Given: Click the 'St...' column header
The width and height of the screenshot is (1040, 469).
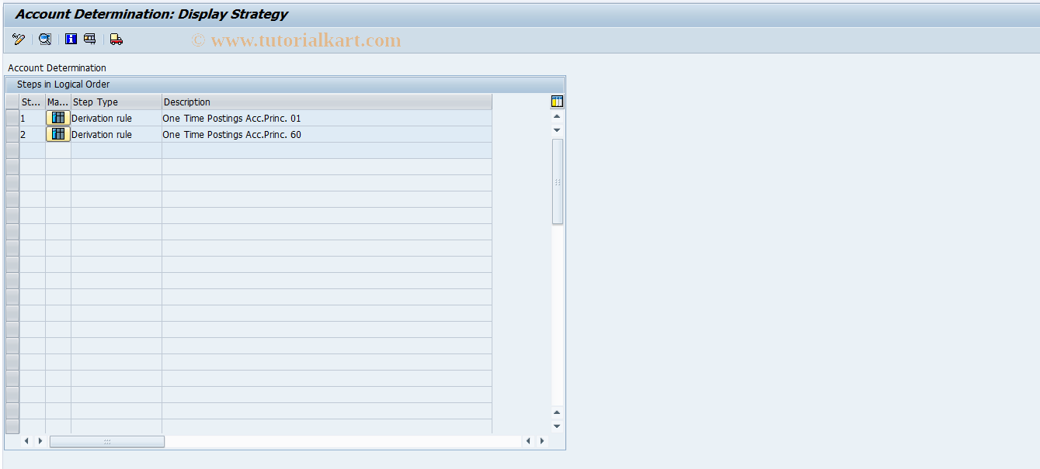Looking at the screenshot, I should click(33, 102).
